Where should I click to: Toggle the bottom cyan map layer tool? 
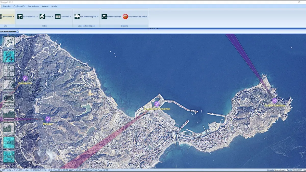coord(9,156)
